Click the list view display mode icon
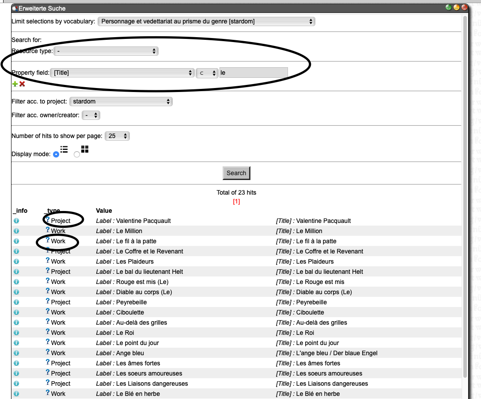 [64, 149]
